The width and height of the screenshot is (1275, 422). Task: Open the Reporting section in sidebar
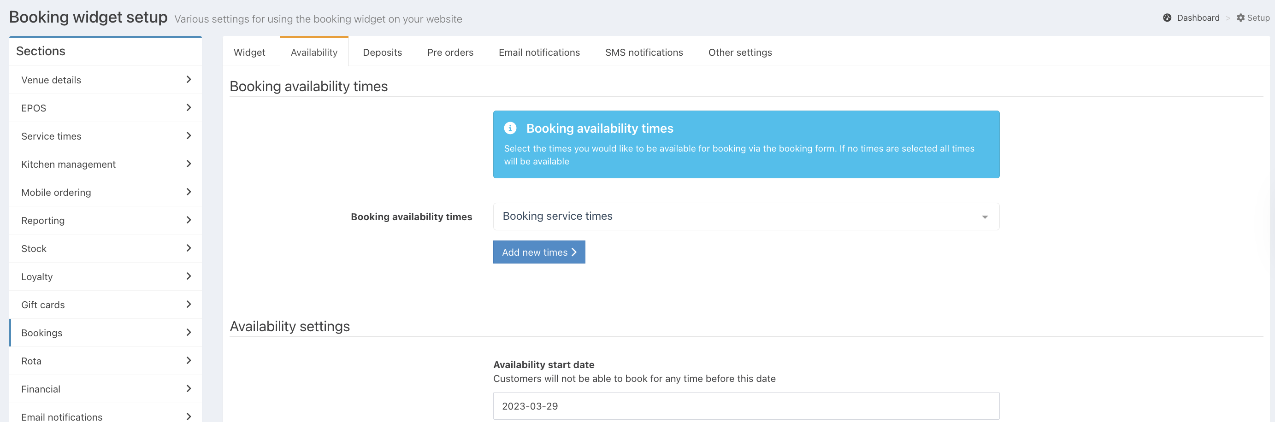tap(105, 221)
